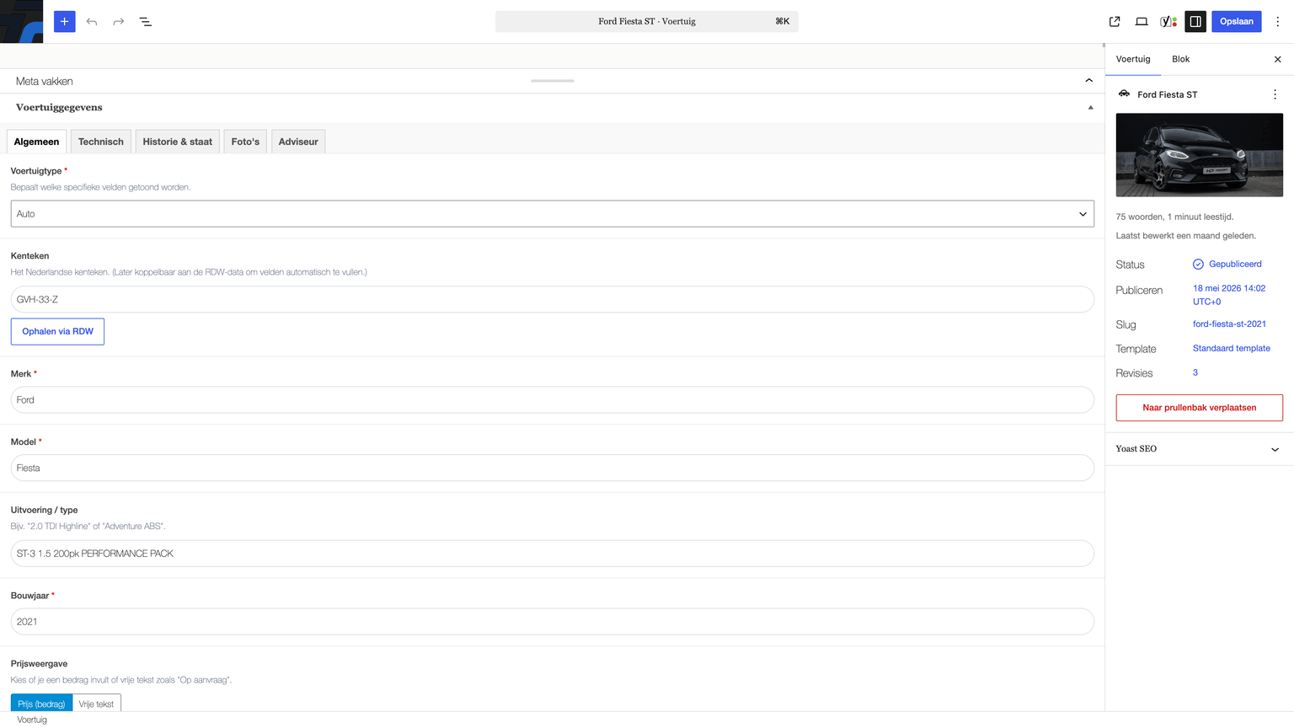The height and width of the screenshot is (728, 1294).
Task: Select the Vrije tekst option
Action: point(96,704)
